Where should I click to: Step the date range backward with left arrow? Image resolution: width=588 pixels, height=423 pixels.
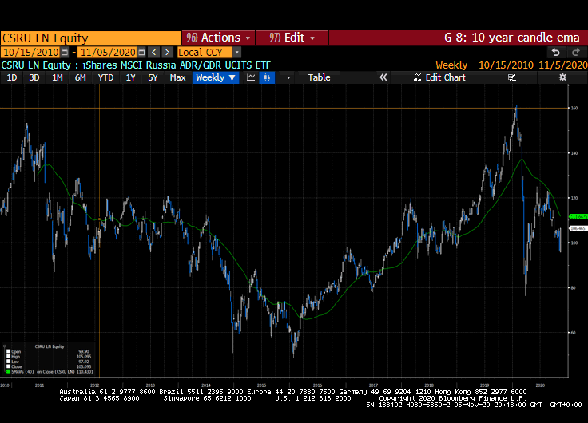click(154, 52)
